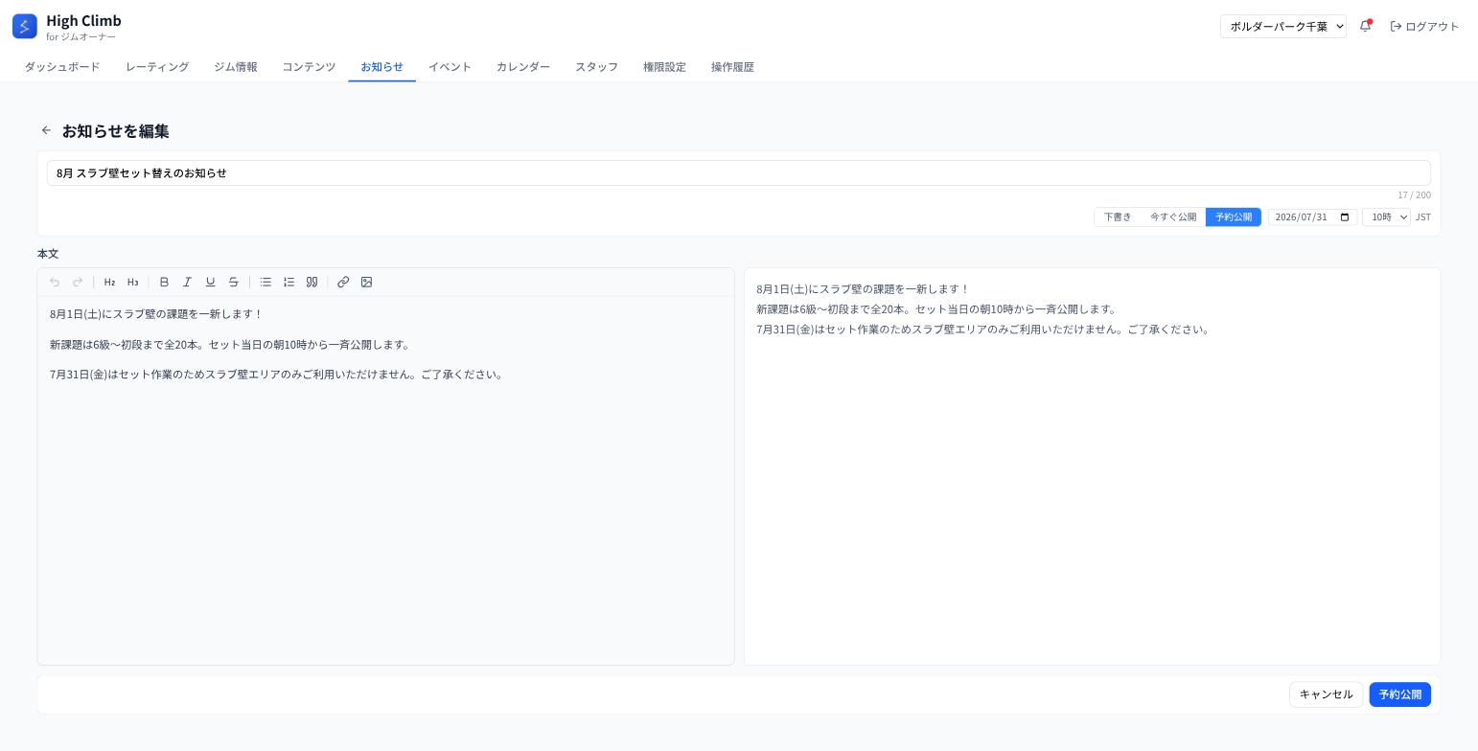Go to レーティング tab

click(157, 67)
